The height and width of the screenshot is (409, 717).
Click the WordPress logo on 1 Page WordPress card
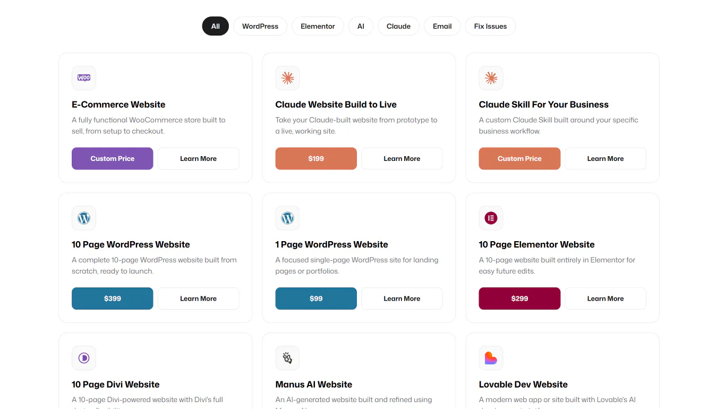(287, 218)
